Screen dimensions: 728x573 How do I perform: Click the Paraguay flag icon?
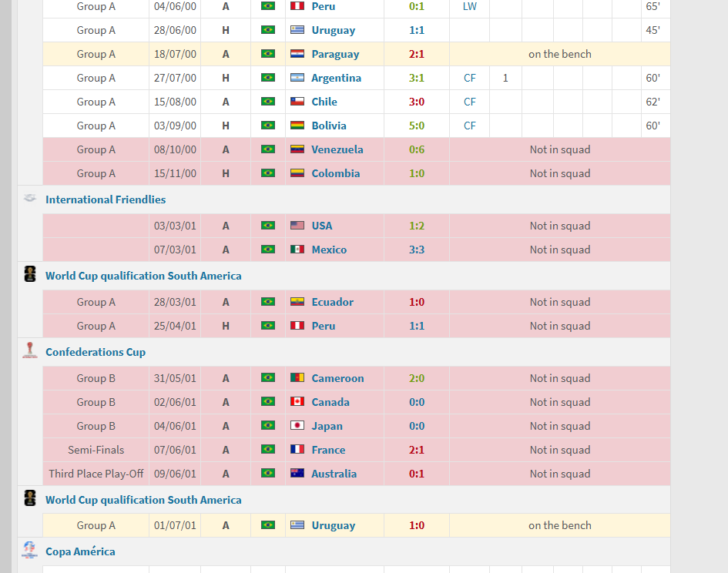(x=297, y=54)
